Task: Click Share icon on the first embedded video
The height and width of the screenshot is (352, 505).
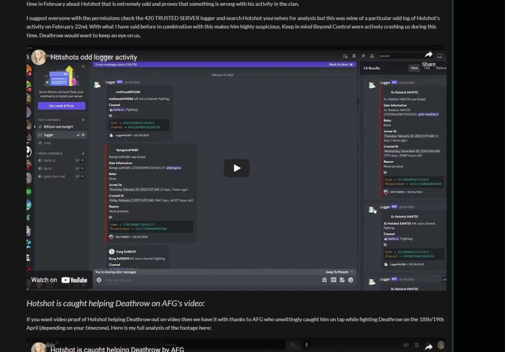Action: pyautogui.click(x=429, y=58)
